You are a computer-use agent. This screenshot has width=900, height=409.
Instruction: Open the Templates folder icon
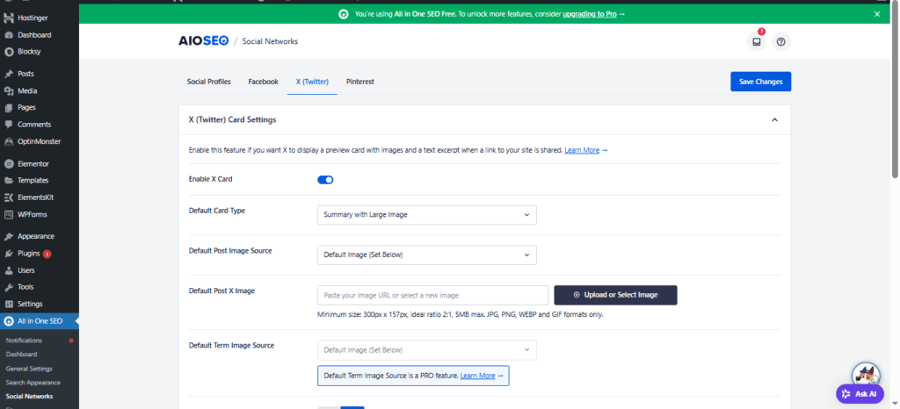pos(9,181)
